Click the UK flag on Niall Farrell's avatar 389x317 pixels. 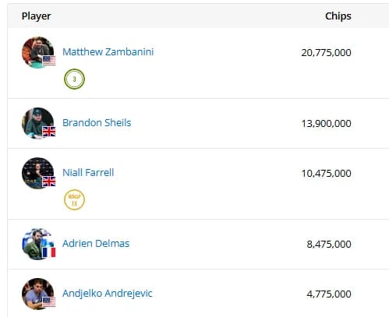[x=49, y=181]
